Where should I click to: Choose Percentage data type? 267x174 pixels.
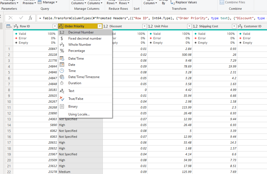[x=85, y=51]
